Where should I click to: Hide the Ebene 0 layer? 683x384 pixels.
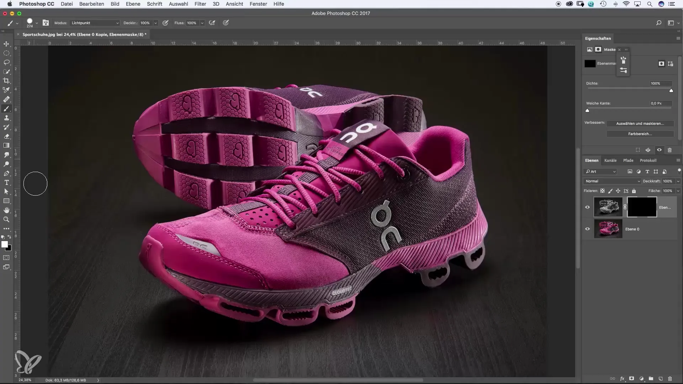pyautogui.click(x=587, y=229)
